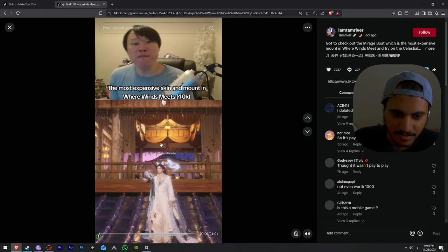Open Brave Wallet icon in toolbar
Image resolution: width=448 pixels, height=252 pixels.
(x=430, y=13)
